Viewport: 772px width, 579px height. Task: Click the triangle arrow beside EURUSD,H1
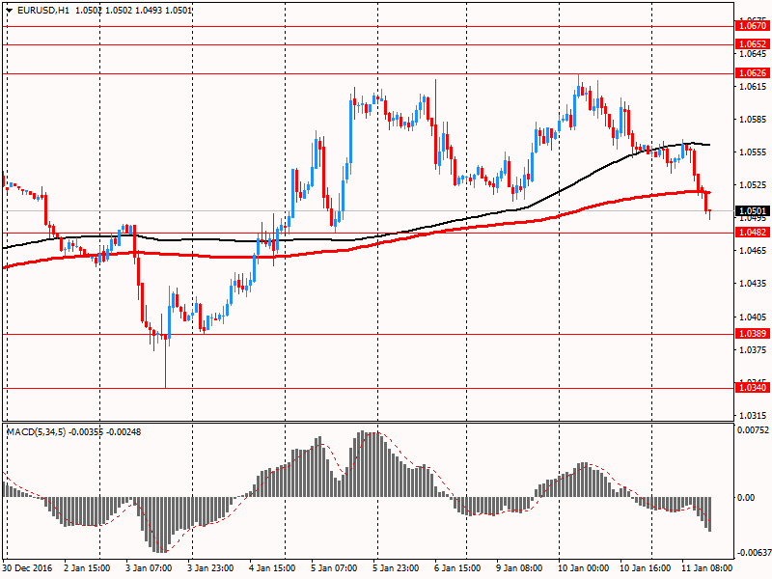[x=9, y=10]
